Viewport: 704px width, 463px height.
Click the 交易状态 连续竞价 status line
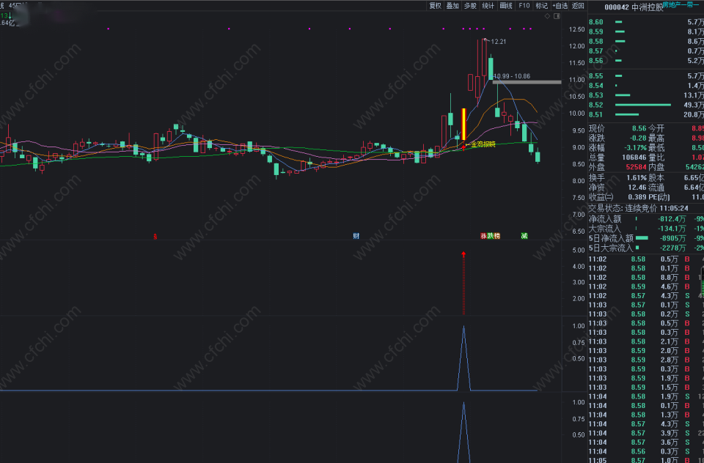pyautogui.click(x=639, y=208)
